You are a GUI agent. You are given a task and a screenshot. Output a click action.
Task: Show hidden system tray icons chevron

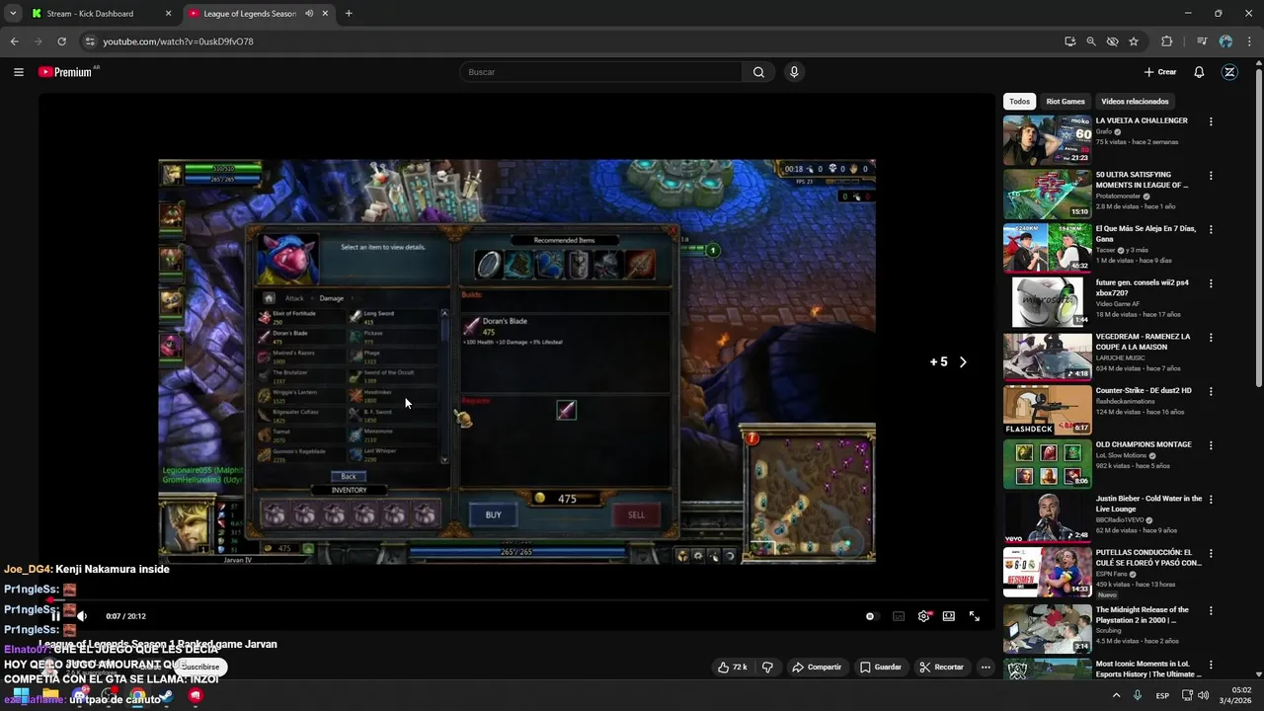[x=1117, y=695]
